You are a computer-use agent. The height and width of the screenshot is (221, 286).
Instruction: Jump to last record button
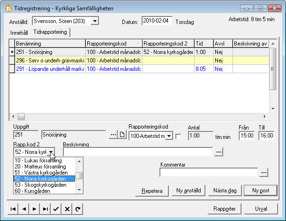(x=45, y=209)
